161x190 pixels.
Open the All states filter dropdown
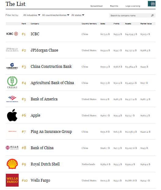point(78,15)
